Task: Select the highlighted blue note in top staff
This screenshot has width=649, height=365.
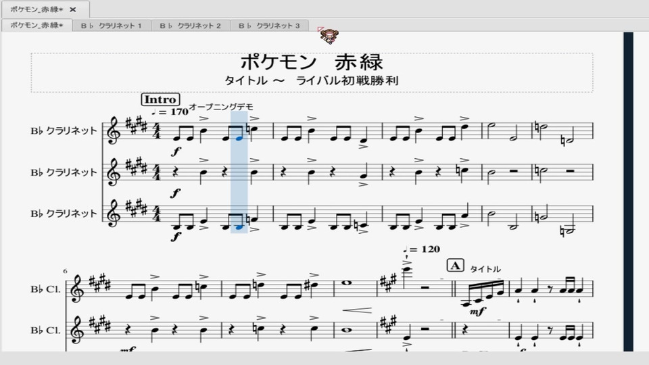Action: click(239, 138)
